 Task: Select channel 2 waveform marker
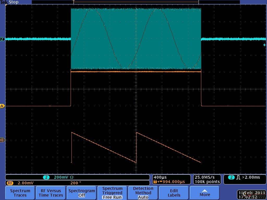[2, 39]
